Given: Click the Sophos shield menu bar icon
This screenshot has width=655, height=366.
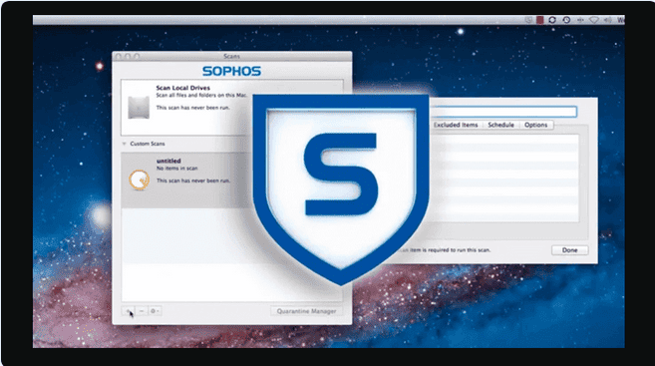Looking at the screenshot, I should [x=528, y=20].
